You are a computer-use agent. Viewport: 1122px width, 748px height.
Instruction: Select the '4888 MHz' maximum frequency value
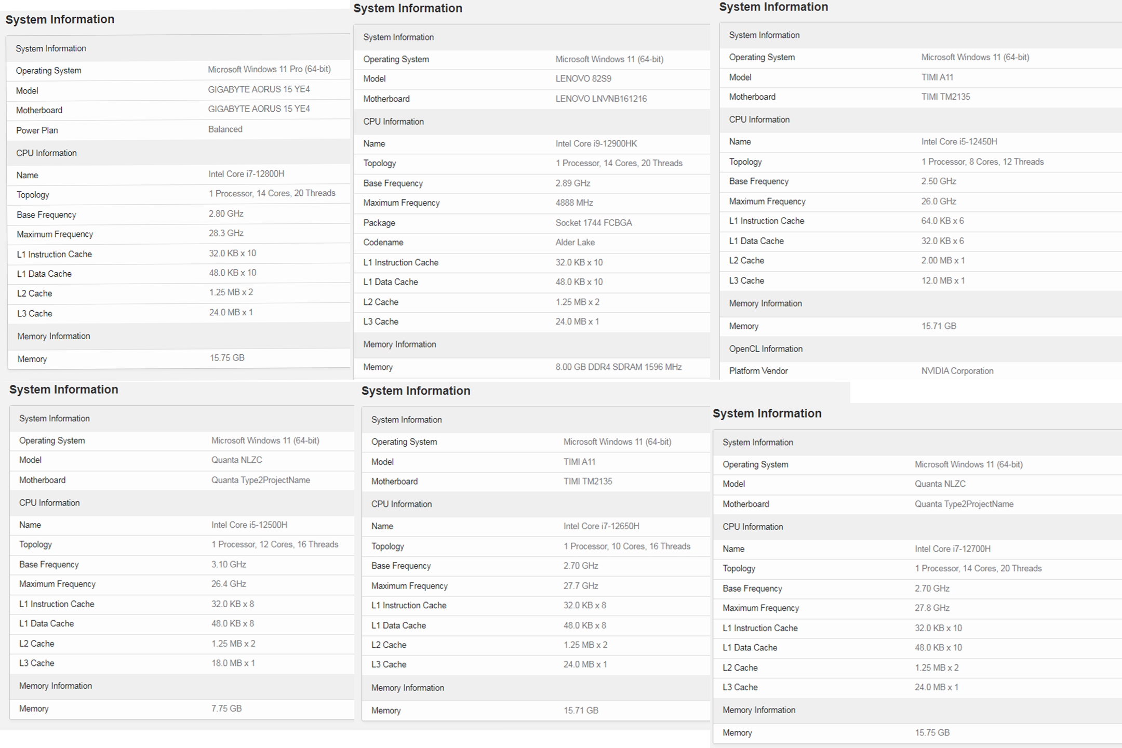click(574, 203)
